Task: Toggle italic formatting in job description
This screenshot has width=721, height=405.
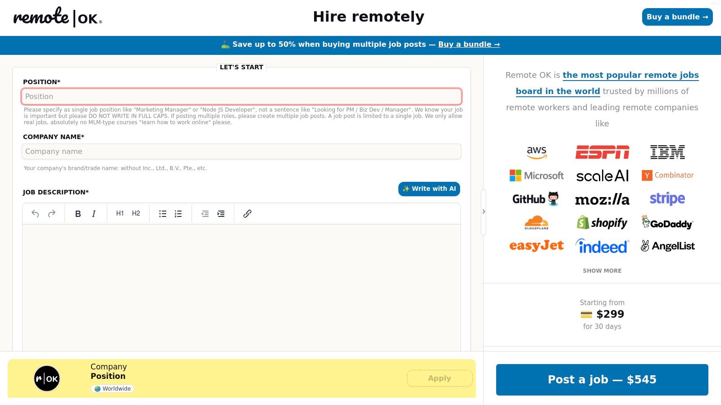Action: tap(94, 214)
